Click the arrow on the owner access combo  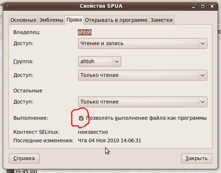tap(203, 43)
